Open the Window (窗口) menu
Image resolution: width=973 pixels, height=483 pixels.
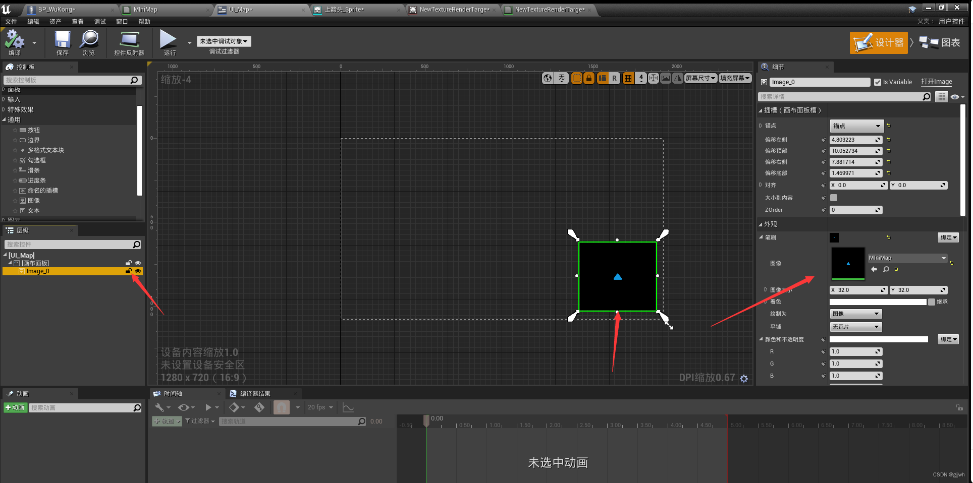[122, 22]
